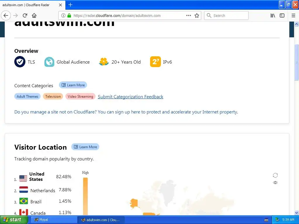Show site information icon in address bar
Viewport: 299px width, 224px height.
click(63, 15)
